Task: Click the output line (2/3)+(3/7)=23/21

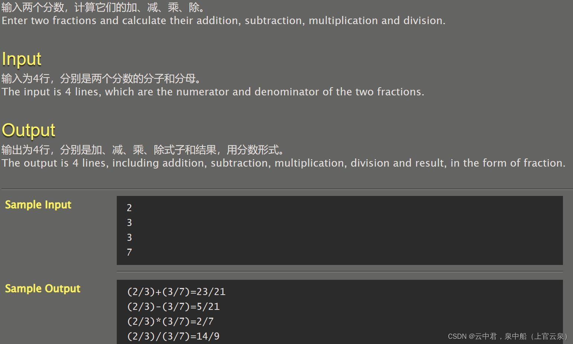Action: pos(176,292)
